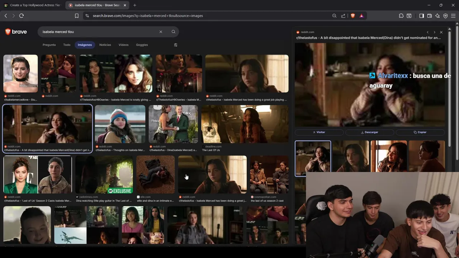Open the blonde portrait r/isabelamercedlove thumbnail
459x258 pixels.
[x=20, y=73]
